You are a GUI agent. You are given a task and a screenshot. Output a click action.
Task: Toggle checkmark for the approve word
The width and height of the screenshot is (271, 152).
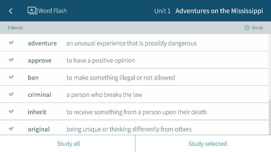click(x=11, y=60)
